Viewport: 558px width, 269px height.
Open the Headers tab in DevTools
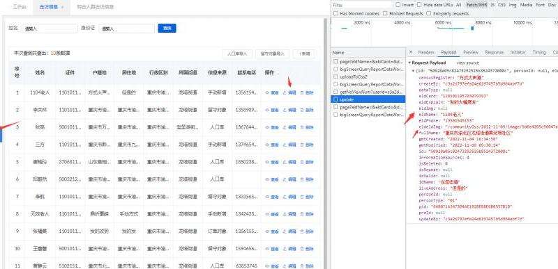coord(426,52)
